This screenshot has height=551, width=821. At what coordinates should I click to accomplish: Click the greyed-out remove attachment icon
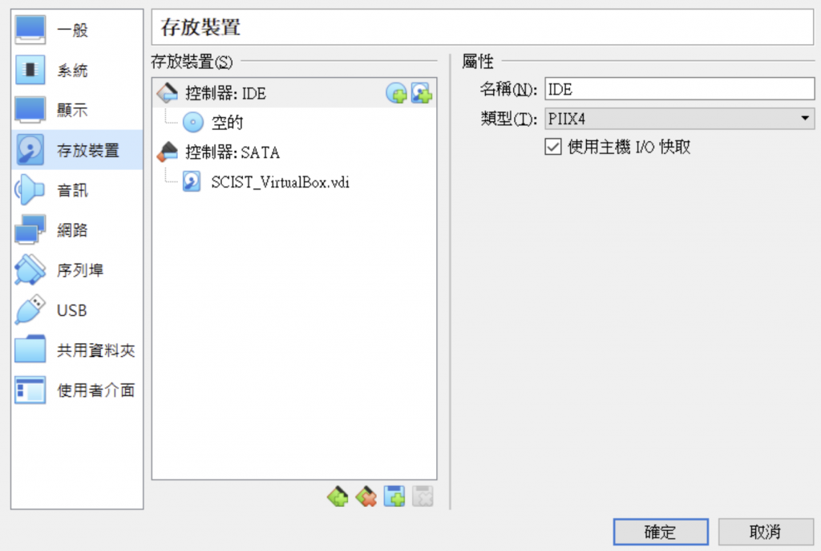[423, 496]
